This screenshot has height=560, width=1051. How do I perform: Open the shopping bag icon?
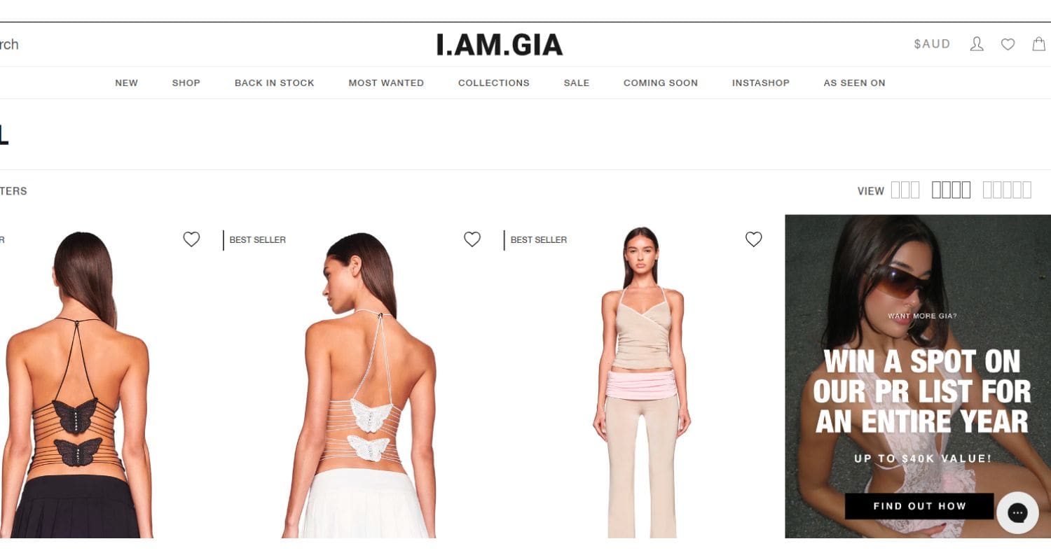1039,44
